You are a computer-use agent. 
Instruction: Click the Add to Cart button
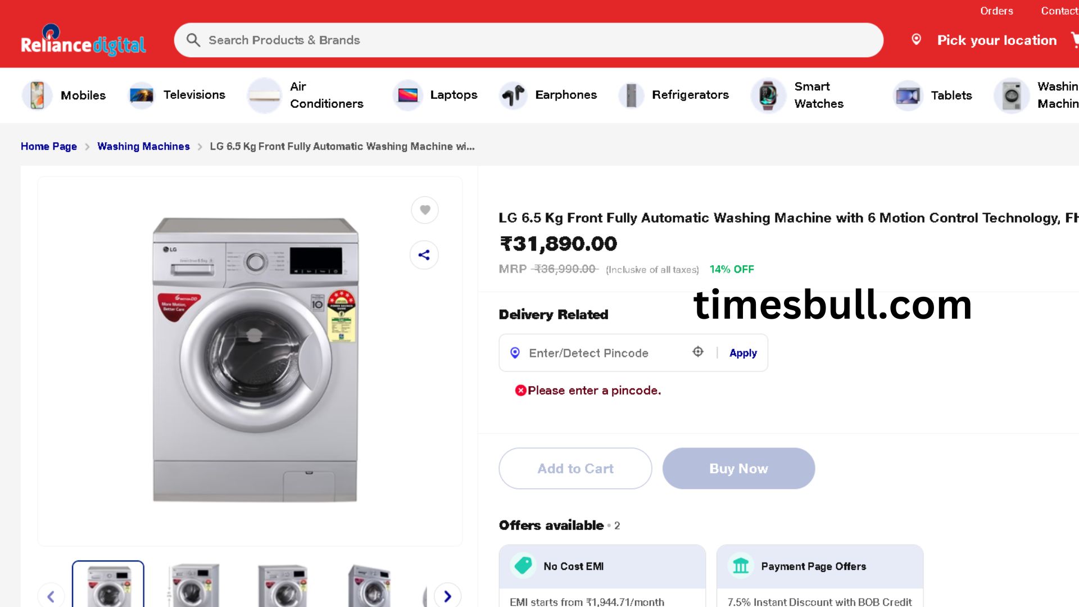pyautogui.click(x=575, y=468)
